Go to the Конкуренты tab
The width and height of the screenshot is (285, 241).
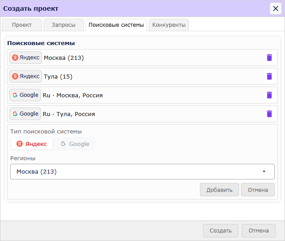pos(169,25)
